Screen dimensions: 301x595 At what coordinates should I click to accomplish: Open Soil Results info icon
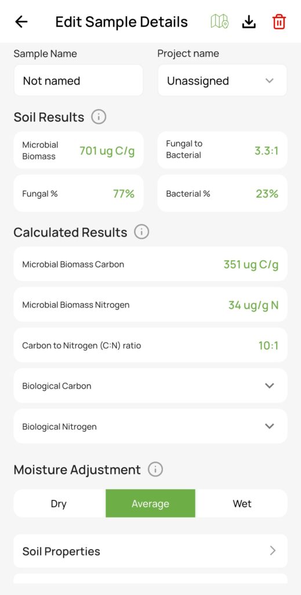pyautogui.click(x=99, y=117)
